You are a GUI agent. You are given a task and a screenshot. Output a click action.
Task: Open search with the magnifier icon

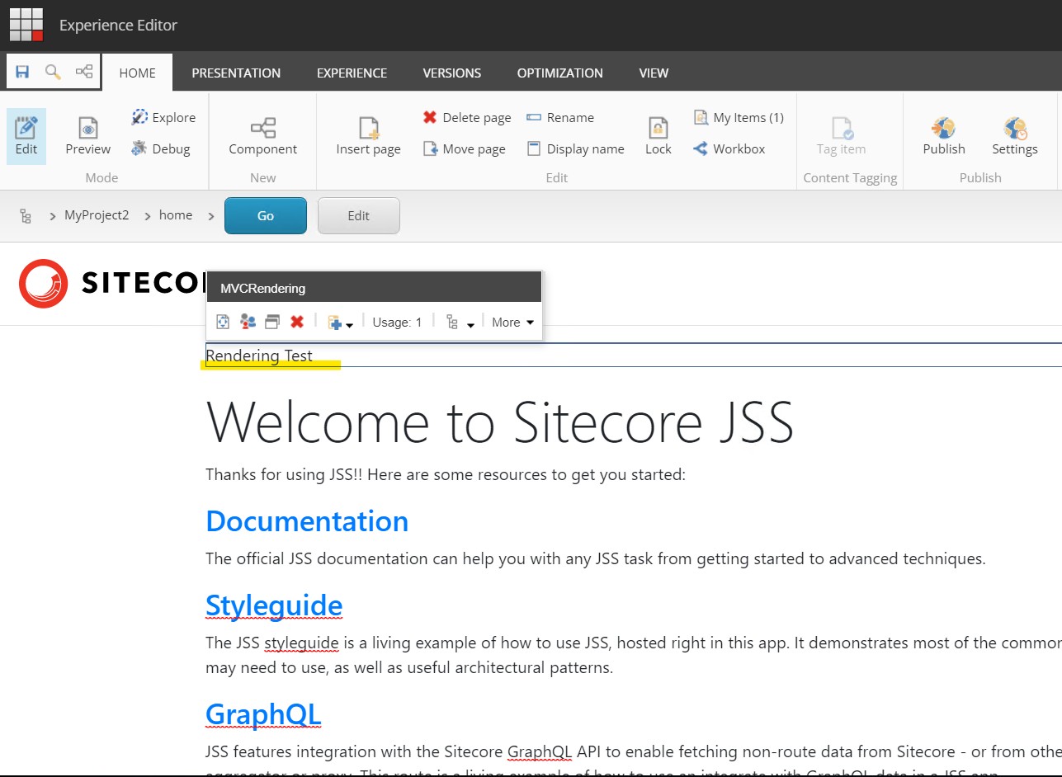(x=53, y=72)
